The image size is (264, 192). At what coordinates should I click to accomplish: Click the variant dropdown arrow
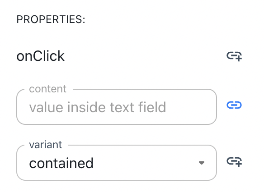tap(201, 163)
